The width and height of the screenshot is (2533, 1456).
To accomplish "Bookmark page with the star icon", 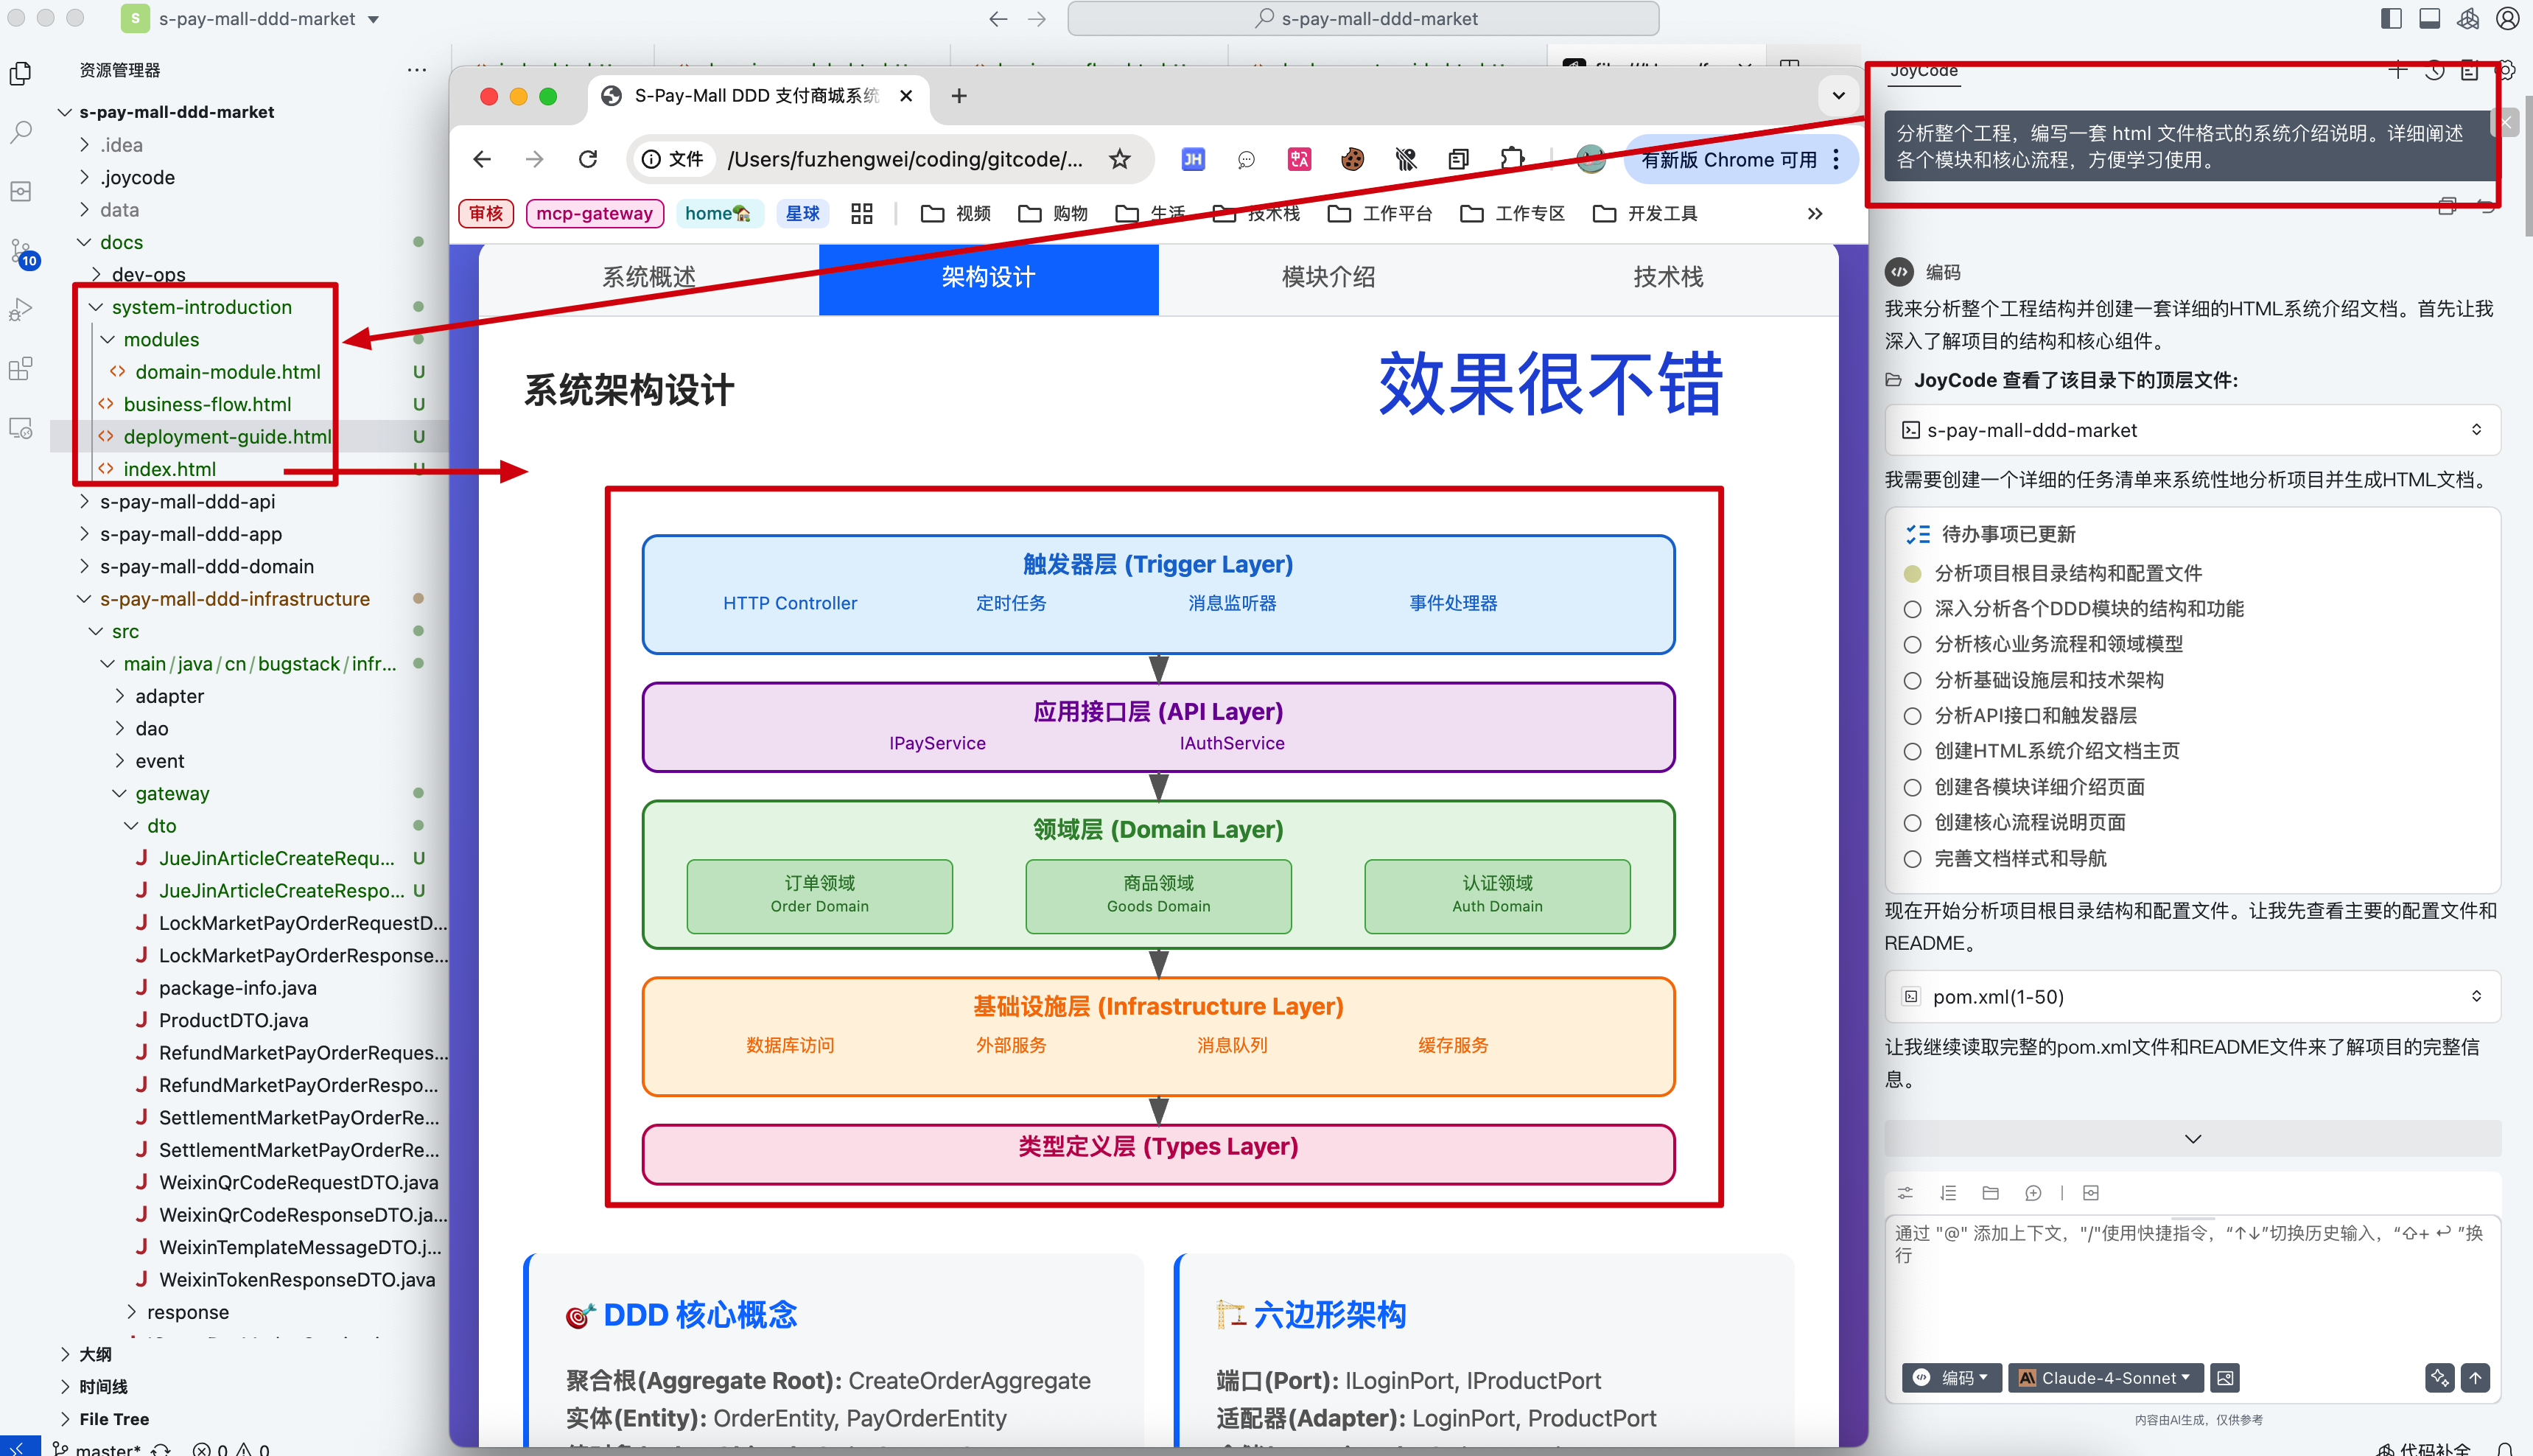I will [x=1120, y=159].
